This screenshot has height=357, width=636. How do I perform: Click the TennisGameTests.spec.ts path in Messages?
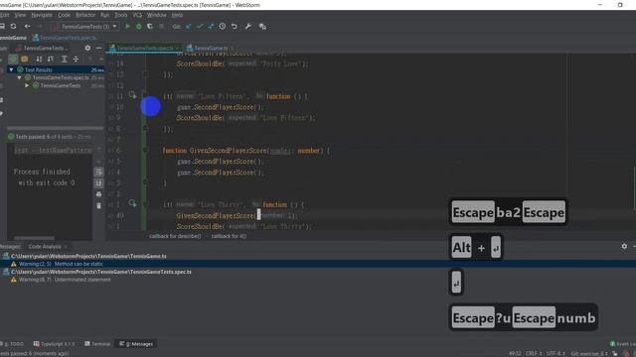point(101,272)
